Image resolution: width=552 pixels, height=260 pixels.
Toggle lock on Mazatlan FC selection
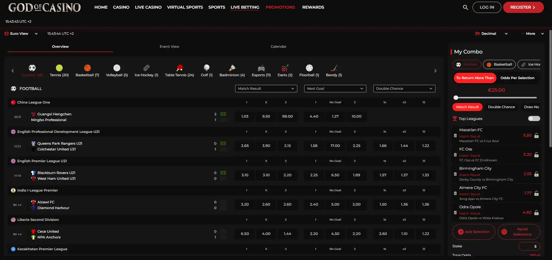pos(536,135)
